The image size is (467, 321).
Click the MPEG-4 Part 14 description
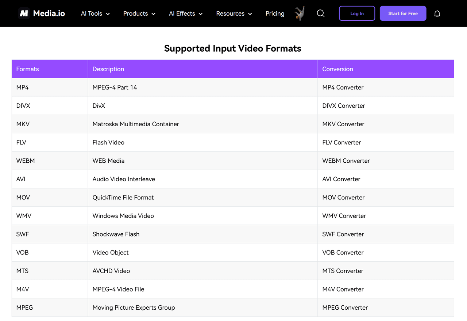[x=115, y=87]
